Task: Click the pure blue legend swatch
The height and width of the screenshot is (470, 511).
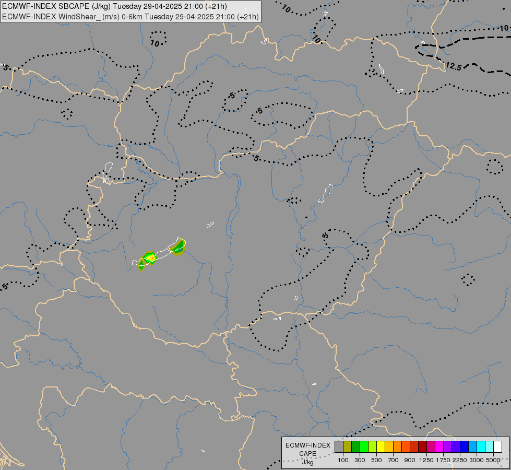Action: [x=464, y=447]
